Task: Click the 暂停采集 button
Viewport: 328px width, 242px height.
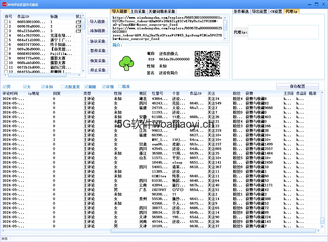Action: coord(98,51)
